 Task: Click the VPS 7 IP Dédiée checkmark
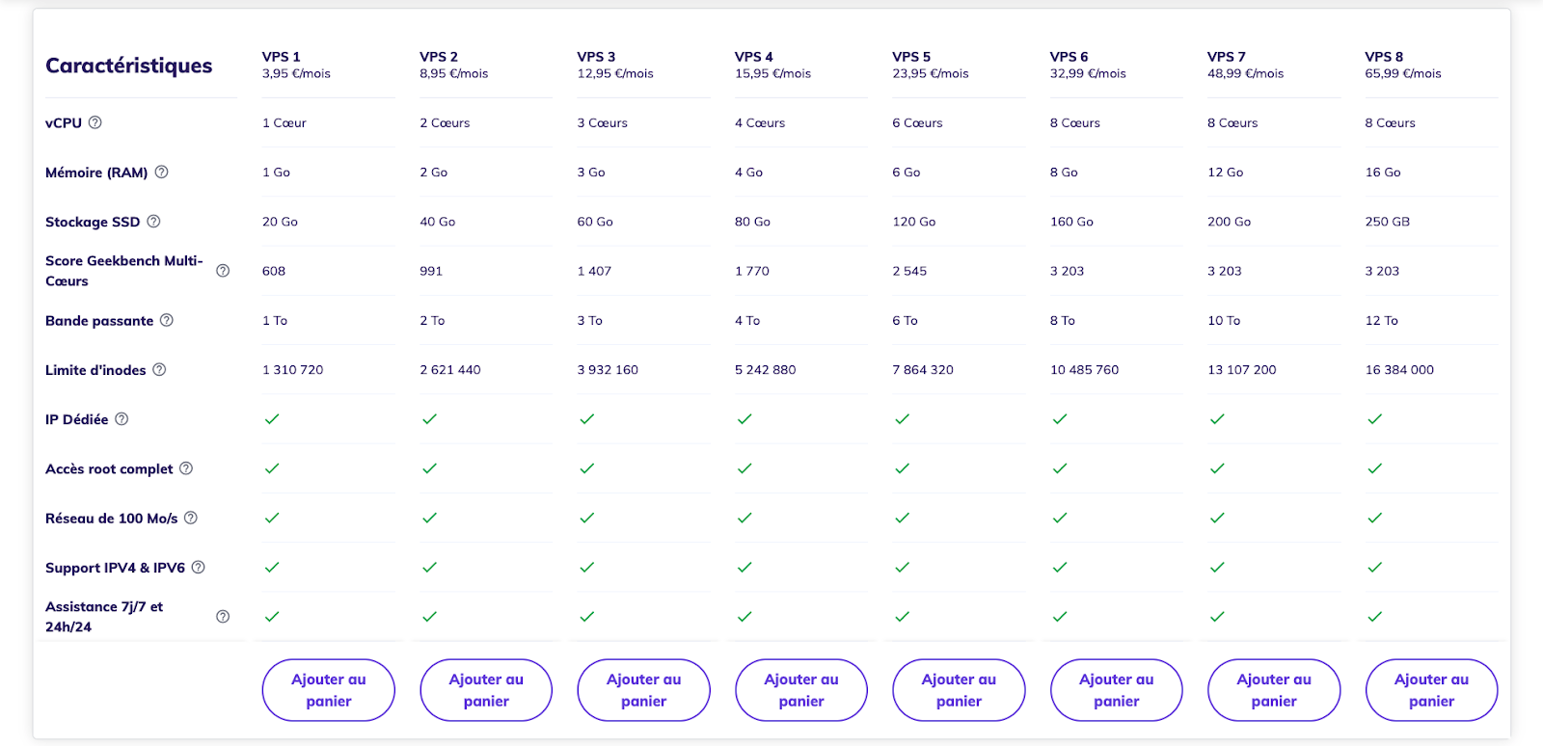1217,419
